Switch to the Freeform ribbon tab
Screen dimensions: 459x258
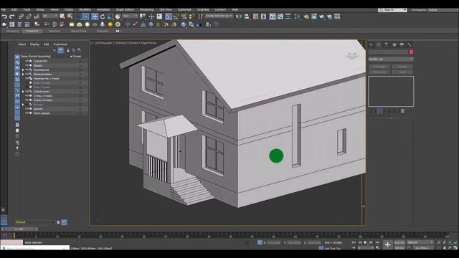click(32, 31)
